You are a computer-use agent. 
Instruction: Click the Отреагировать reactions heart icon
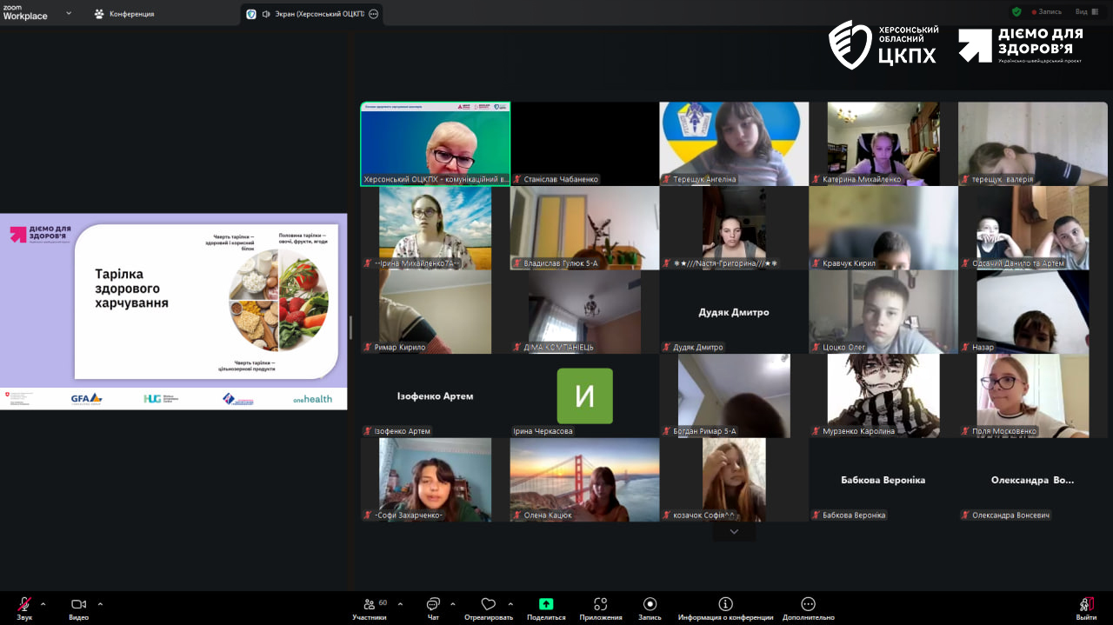point(488,605)
